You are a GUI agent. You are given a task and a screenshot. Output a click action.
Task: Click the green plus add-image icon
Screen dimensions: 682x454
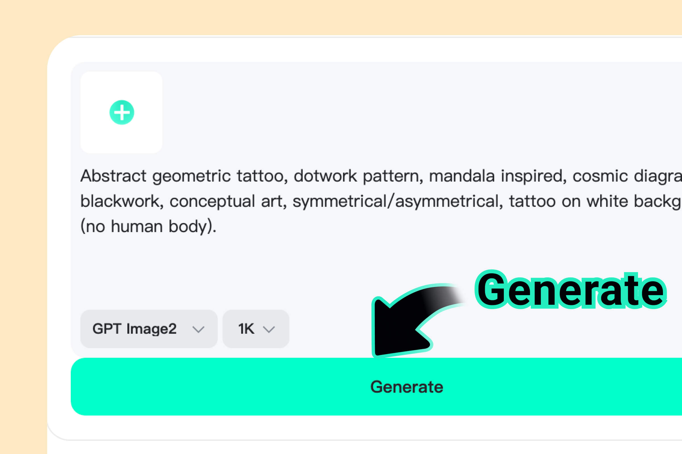(x=122, y=112)
